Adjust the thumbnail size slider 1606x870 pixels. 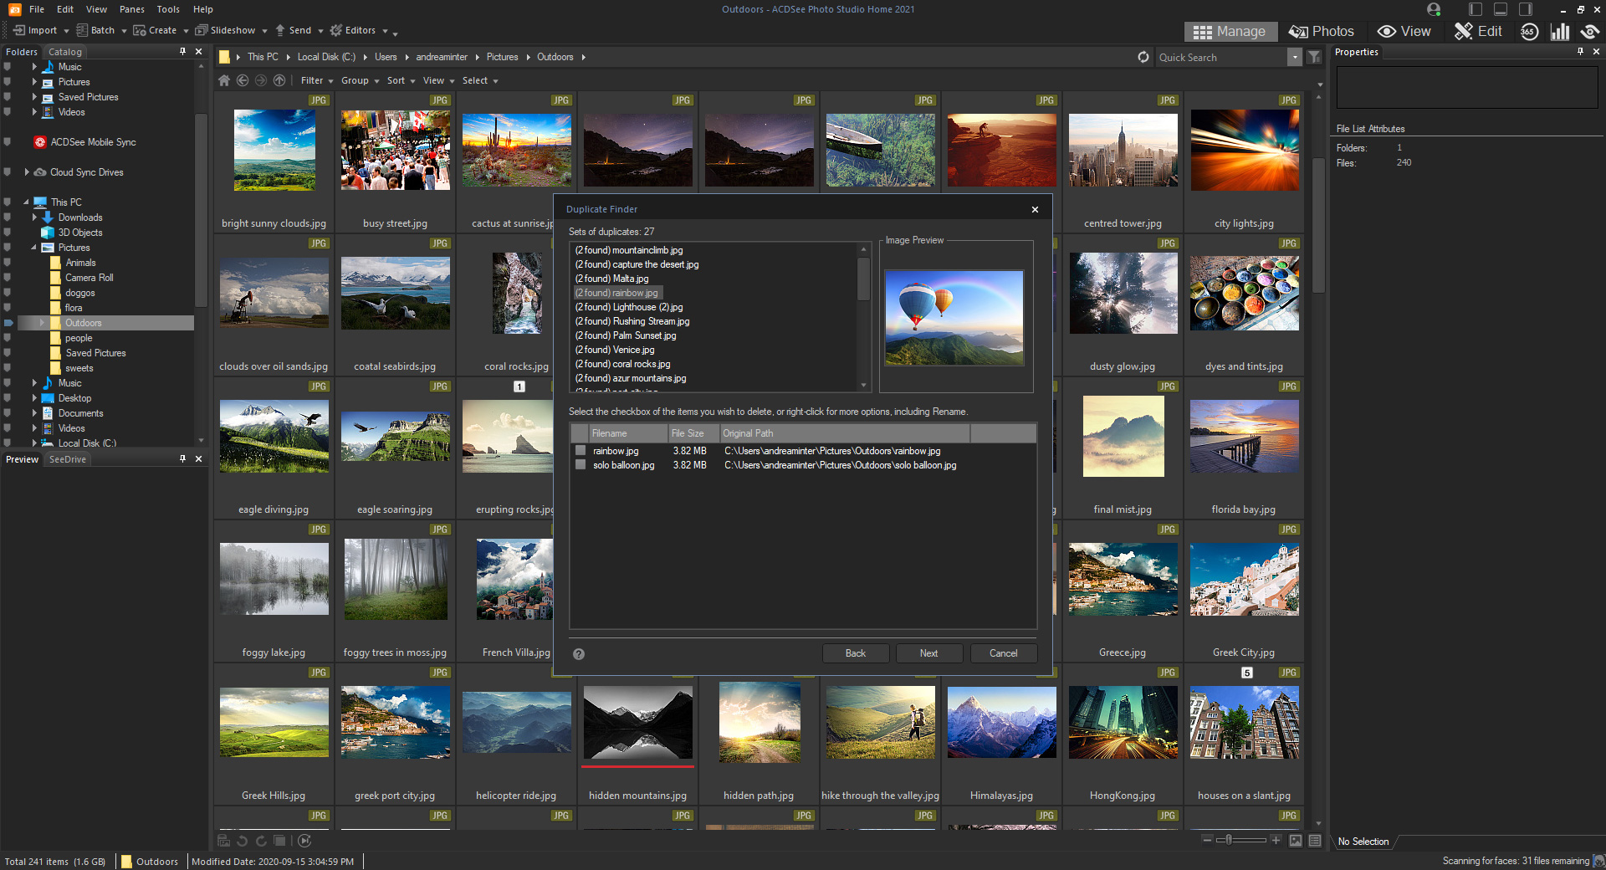coord(1230,842)
